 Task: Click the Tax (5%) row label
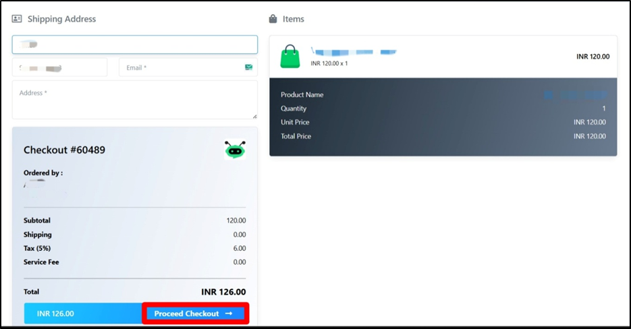[37, 248]
